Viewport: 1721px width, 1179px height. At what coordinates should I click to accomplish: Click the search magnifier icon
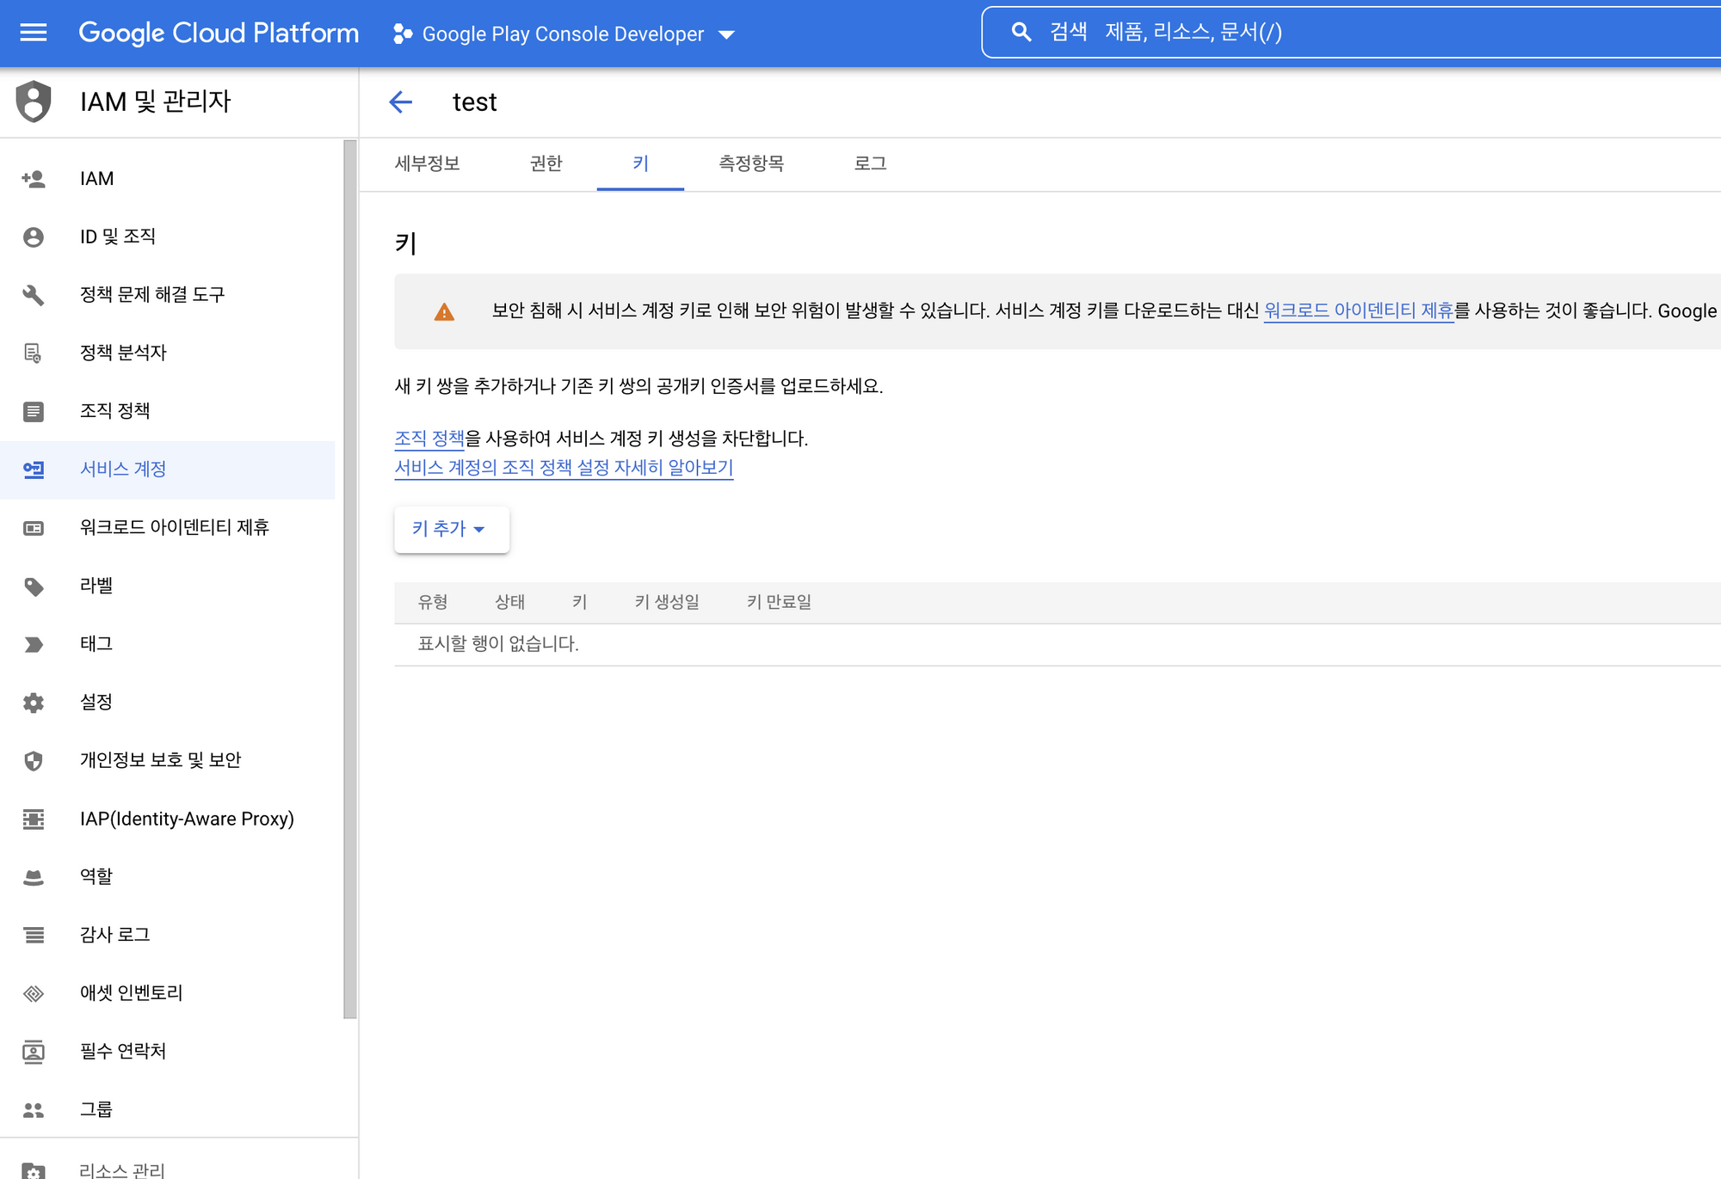pos(1021,33)
